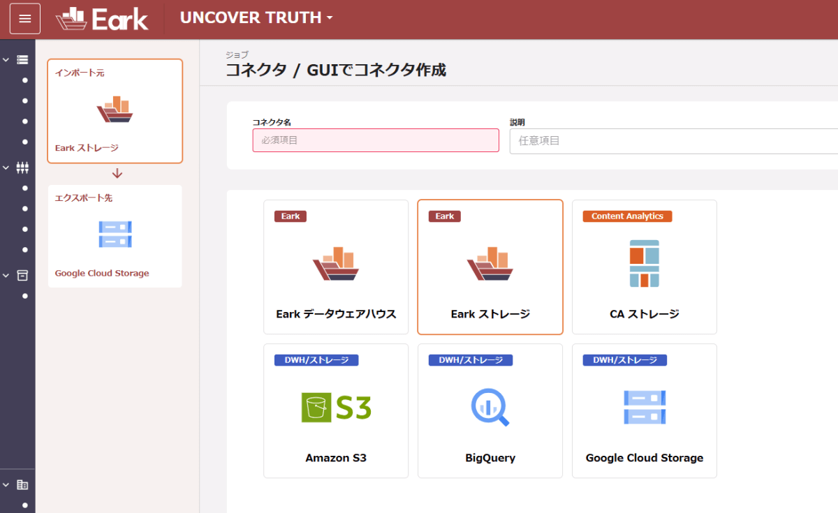838x513 pixels.
Task: Collapse the archive box sidebar section chevron
Action: point(6,275)
